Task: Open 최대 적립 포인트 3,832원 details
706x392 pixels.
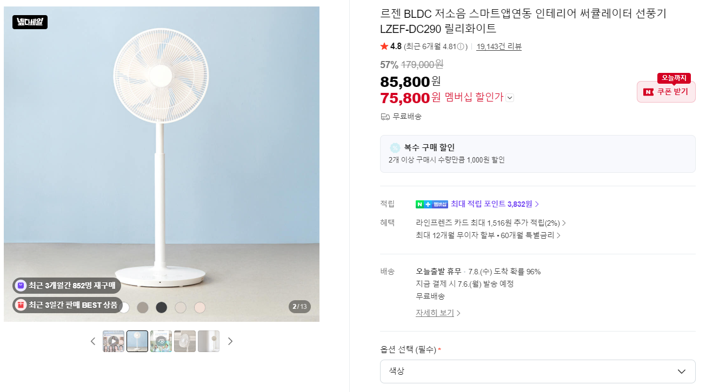Action: tap(495, 204)
